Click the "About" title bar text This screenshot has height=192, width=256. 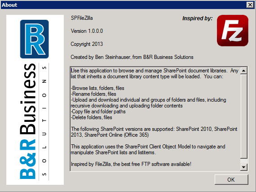(9, 5)
